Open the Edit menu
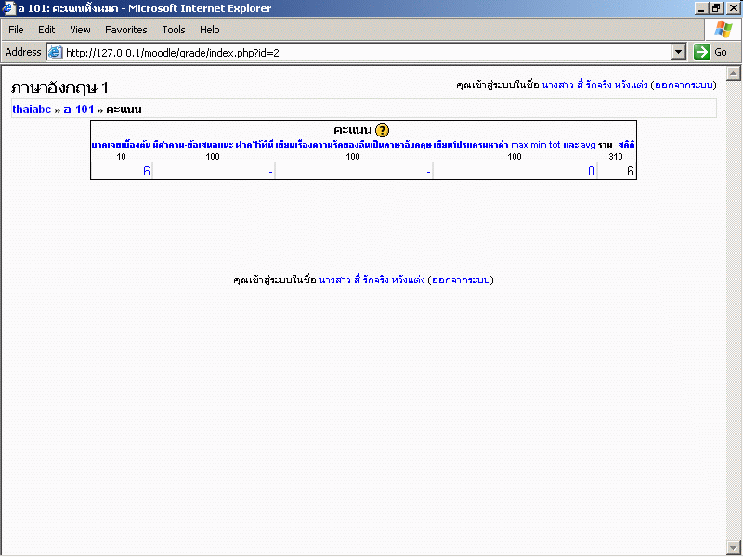 pyautogui.click(x=46, y=30)
